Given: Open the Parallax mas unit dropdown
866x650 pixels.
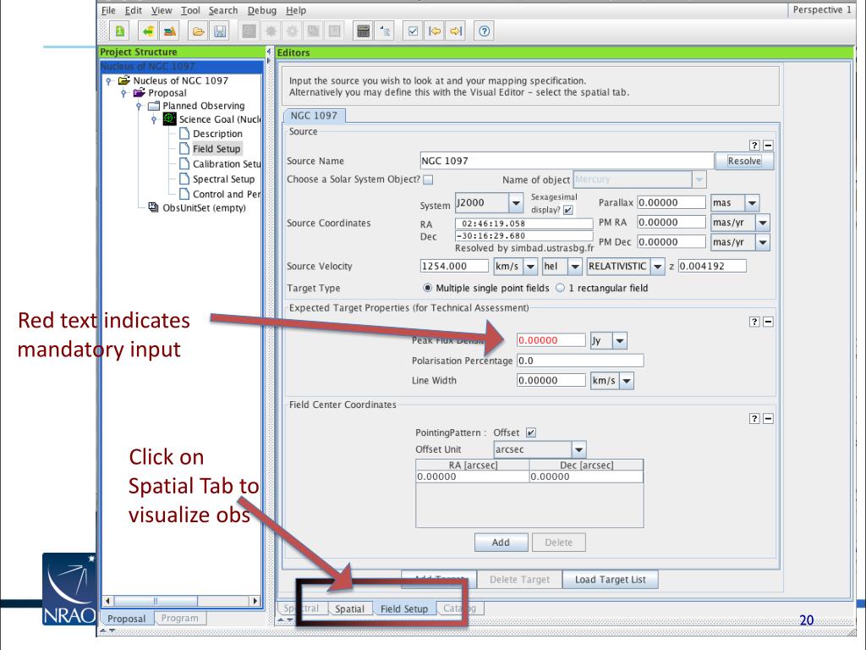Looking at the screenshot, I should [752, 203].
